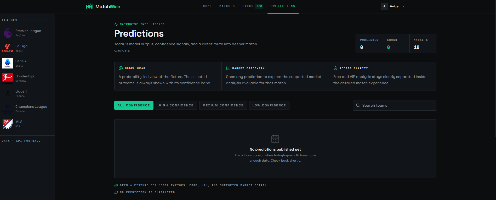Screen dimensions: 496x200
Task: Go to the Home nav tab
Action: click(207, 6)
